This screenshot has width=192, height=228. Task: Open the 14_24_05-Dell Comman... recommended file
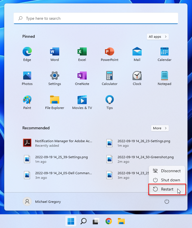point(58,175)
